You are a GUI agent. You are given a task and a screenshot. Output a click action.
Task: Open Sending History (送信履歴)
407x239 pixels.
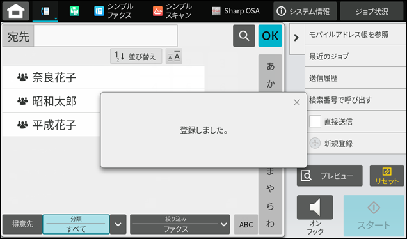[x=355, y=78]
